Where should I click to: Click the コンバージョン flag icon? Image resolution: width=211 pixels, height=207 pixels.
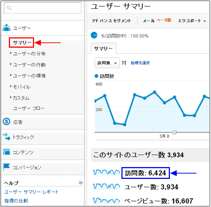tap(6, 167)
